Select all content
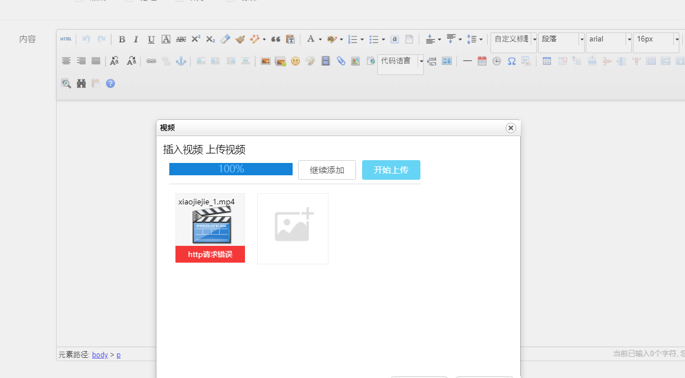685x378 pixels. click(x=395, y=39)
